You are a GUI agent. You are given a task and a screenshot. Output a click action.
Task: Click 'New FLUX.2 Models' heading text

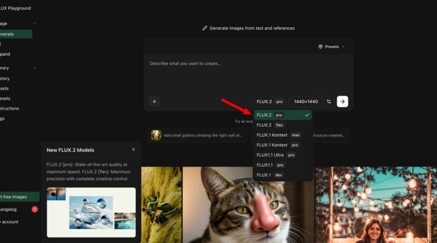(70, 150)
